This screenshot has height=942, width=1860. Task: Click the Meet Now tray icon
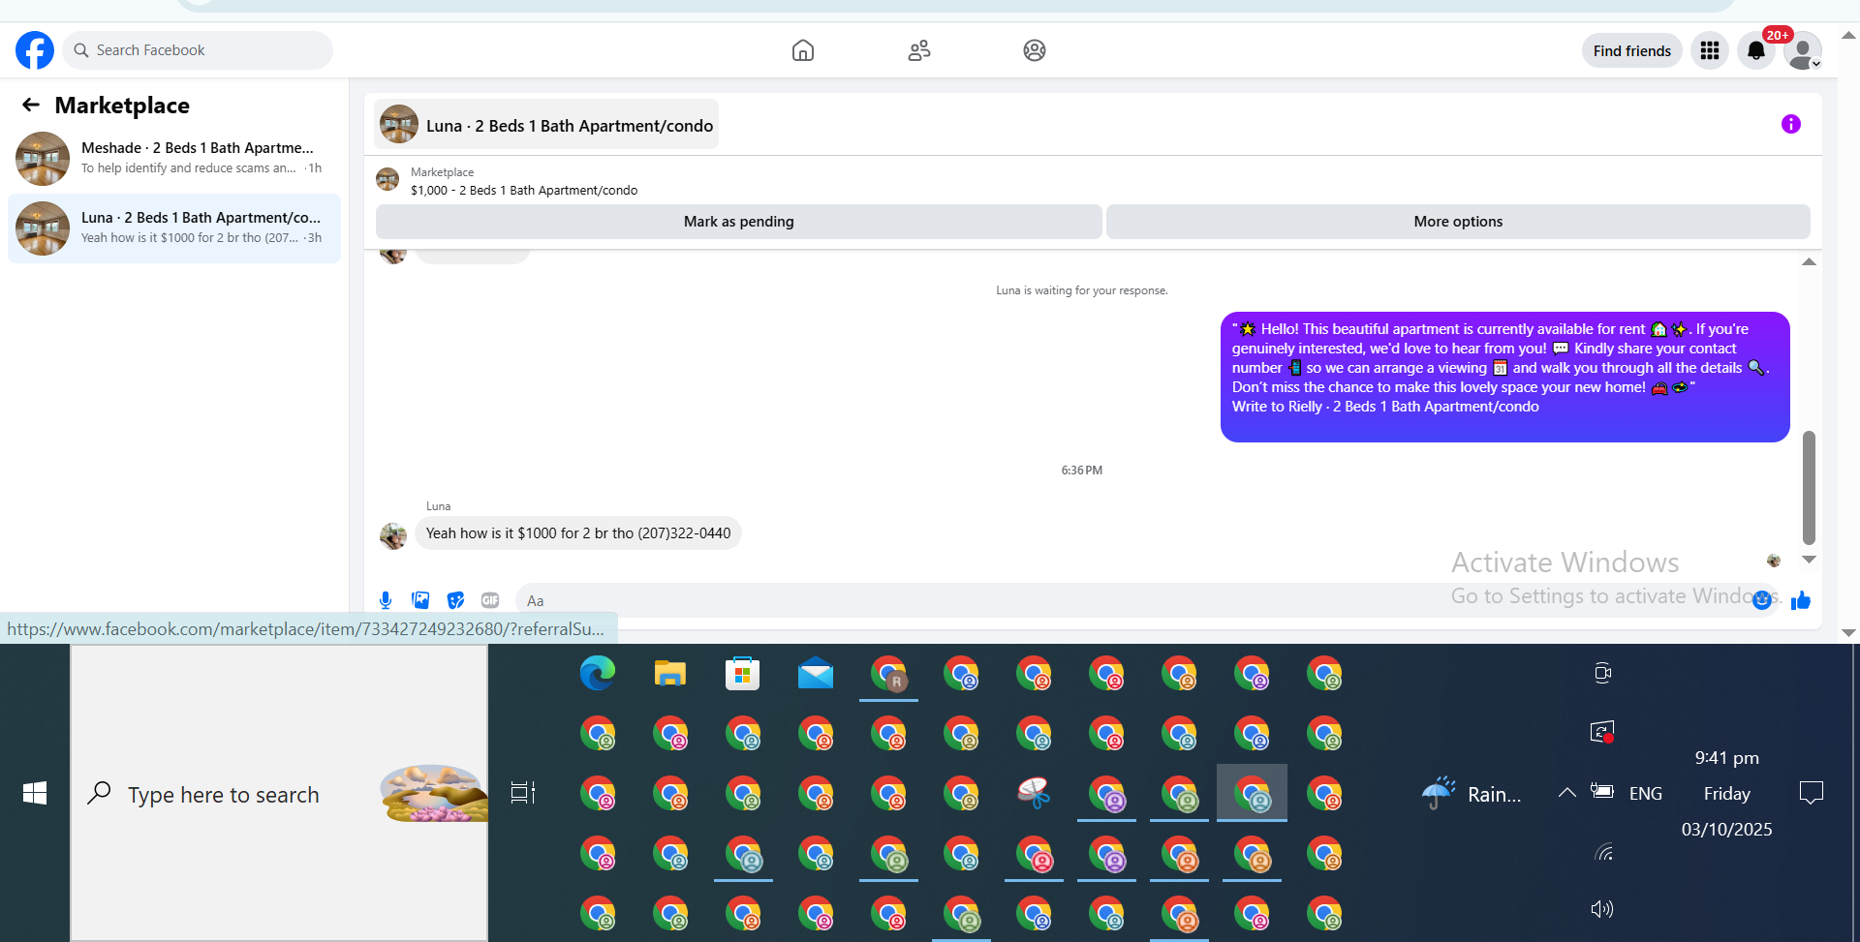[x=1603, y=673]
